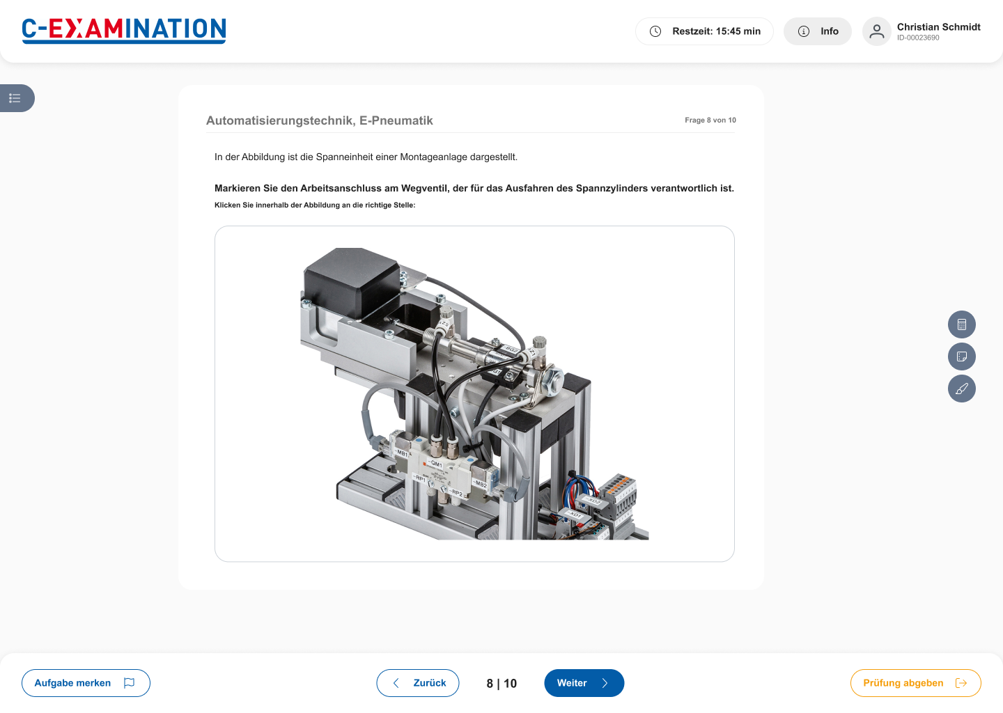Click the MB2 solenoid label in image
Image resolution: width=1003 pixels, height=713 pixels.
(x=481, y=484)
